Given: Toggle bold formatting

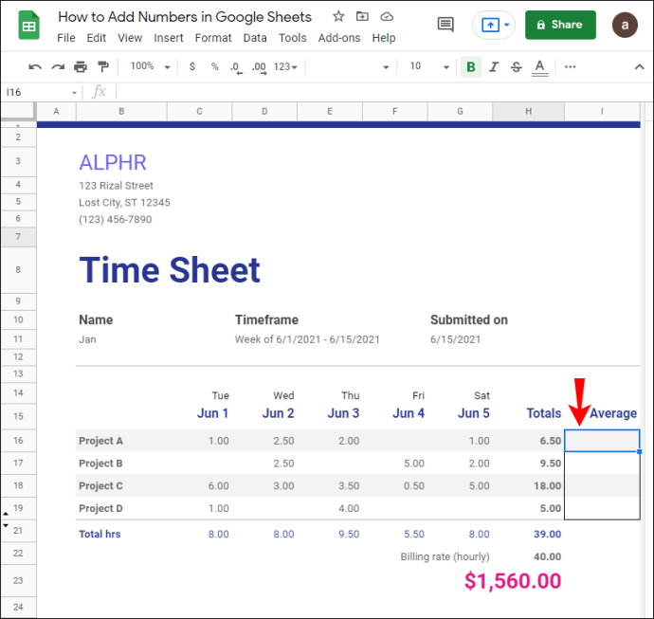Looking at the screenshot, I should tap(471, 66).
